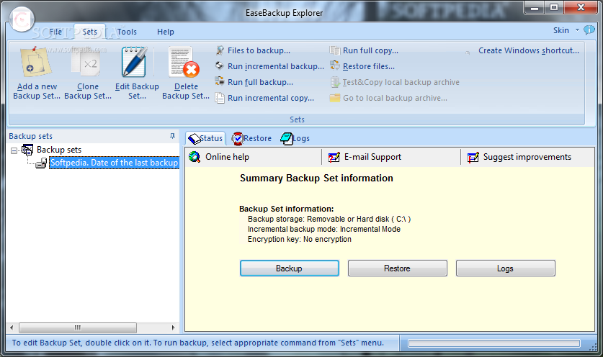This screenshot has width=603, height=357.
Task: Click the round application orb button
Action: 22,19
